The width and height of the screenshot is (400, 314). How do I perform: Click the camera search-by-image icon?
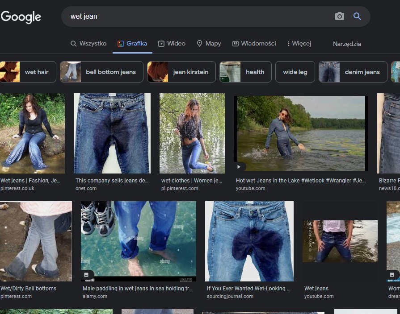coord(340,17)
